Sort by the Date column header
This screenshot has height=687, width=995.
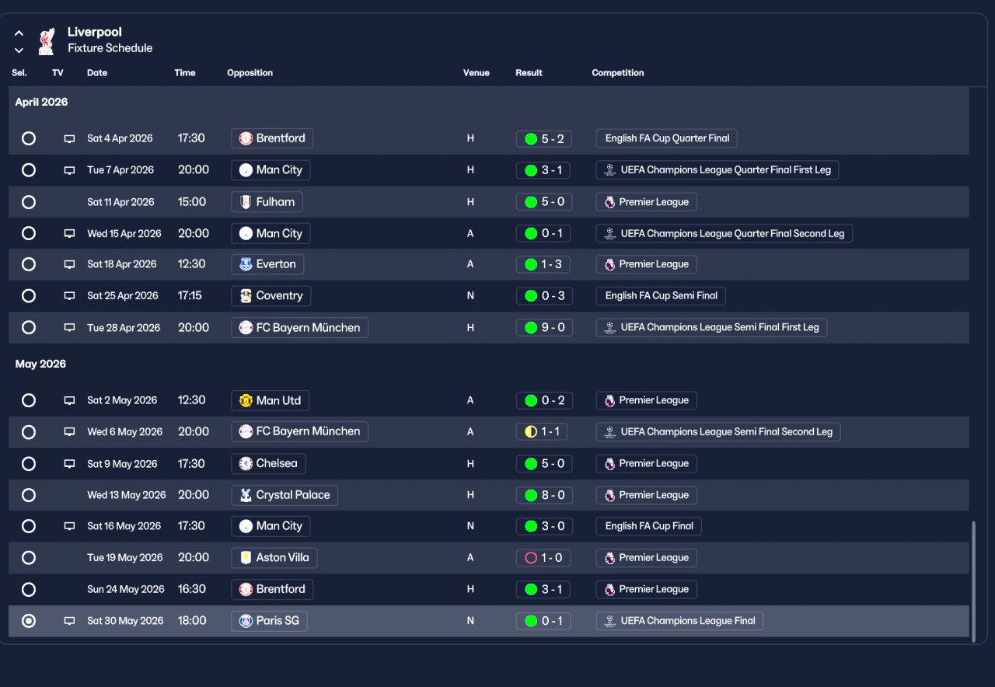(x=97, y=73)
